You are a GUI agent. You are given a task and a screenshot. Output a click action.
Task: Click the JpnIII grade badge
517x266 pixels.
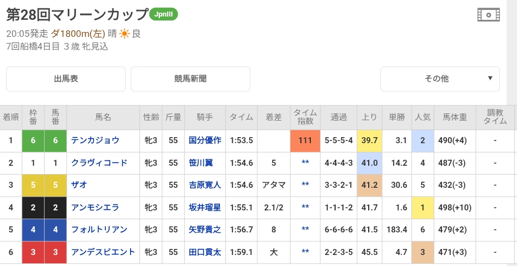point(164,14)
